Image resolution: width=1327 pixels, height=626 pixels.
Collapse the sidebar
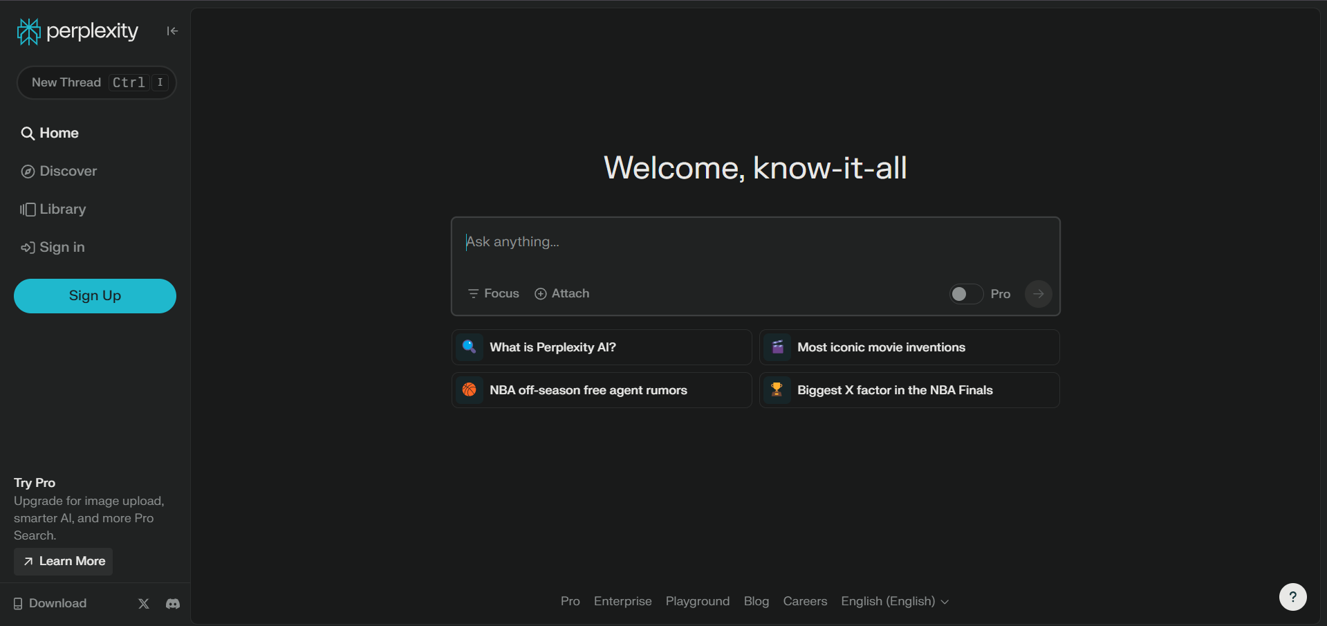click(x=171, y=30)
